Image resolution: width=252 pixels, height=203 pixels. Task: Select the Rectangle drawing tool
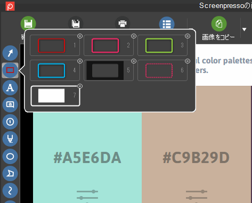10,70
